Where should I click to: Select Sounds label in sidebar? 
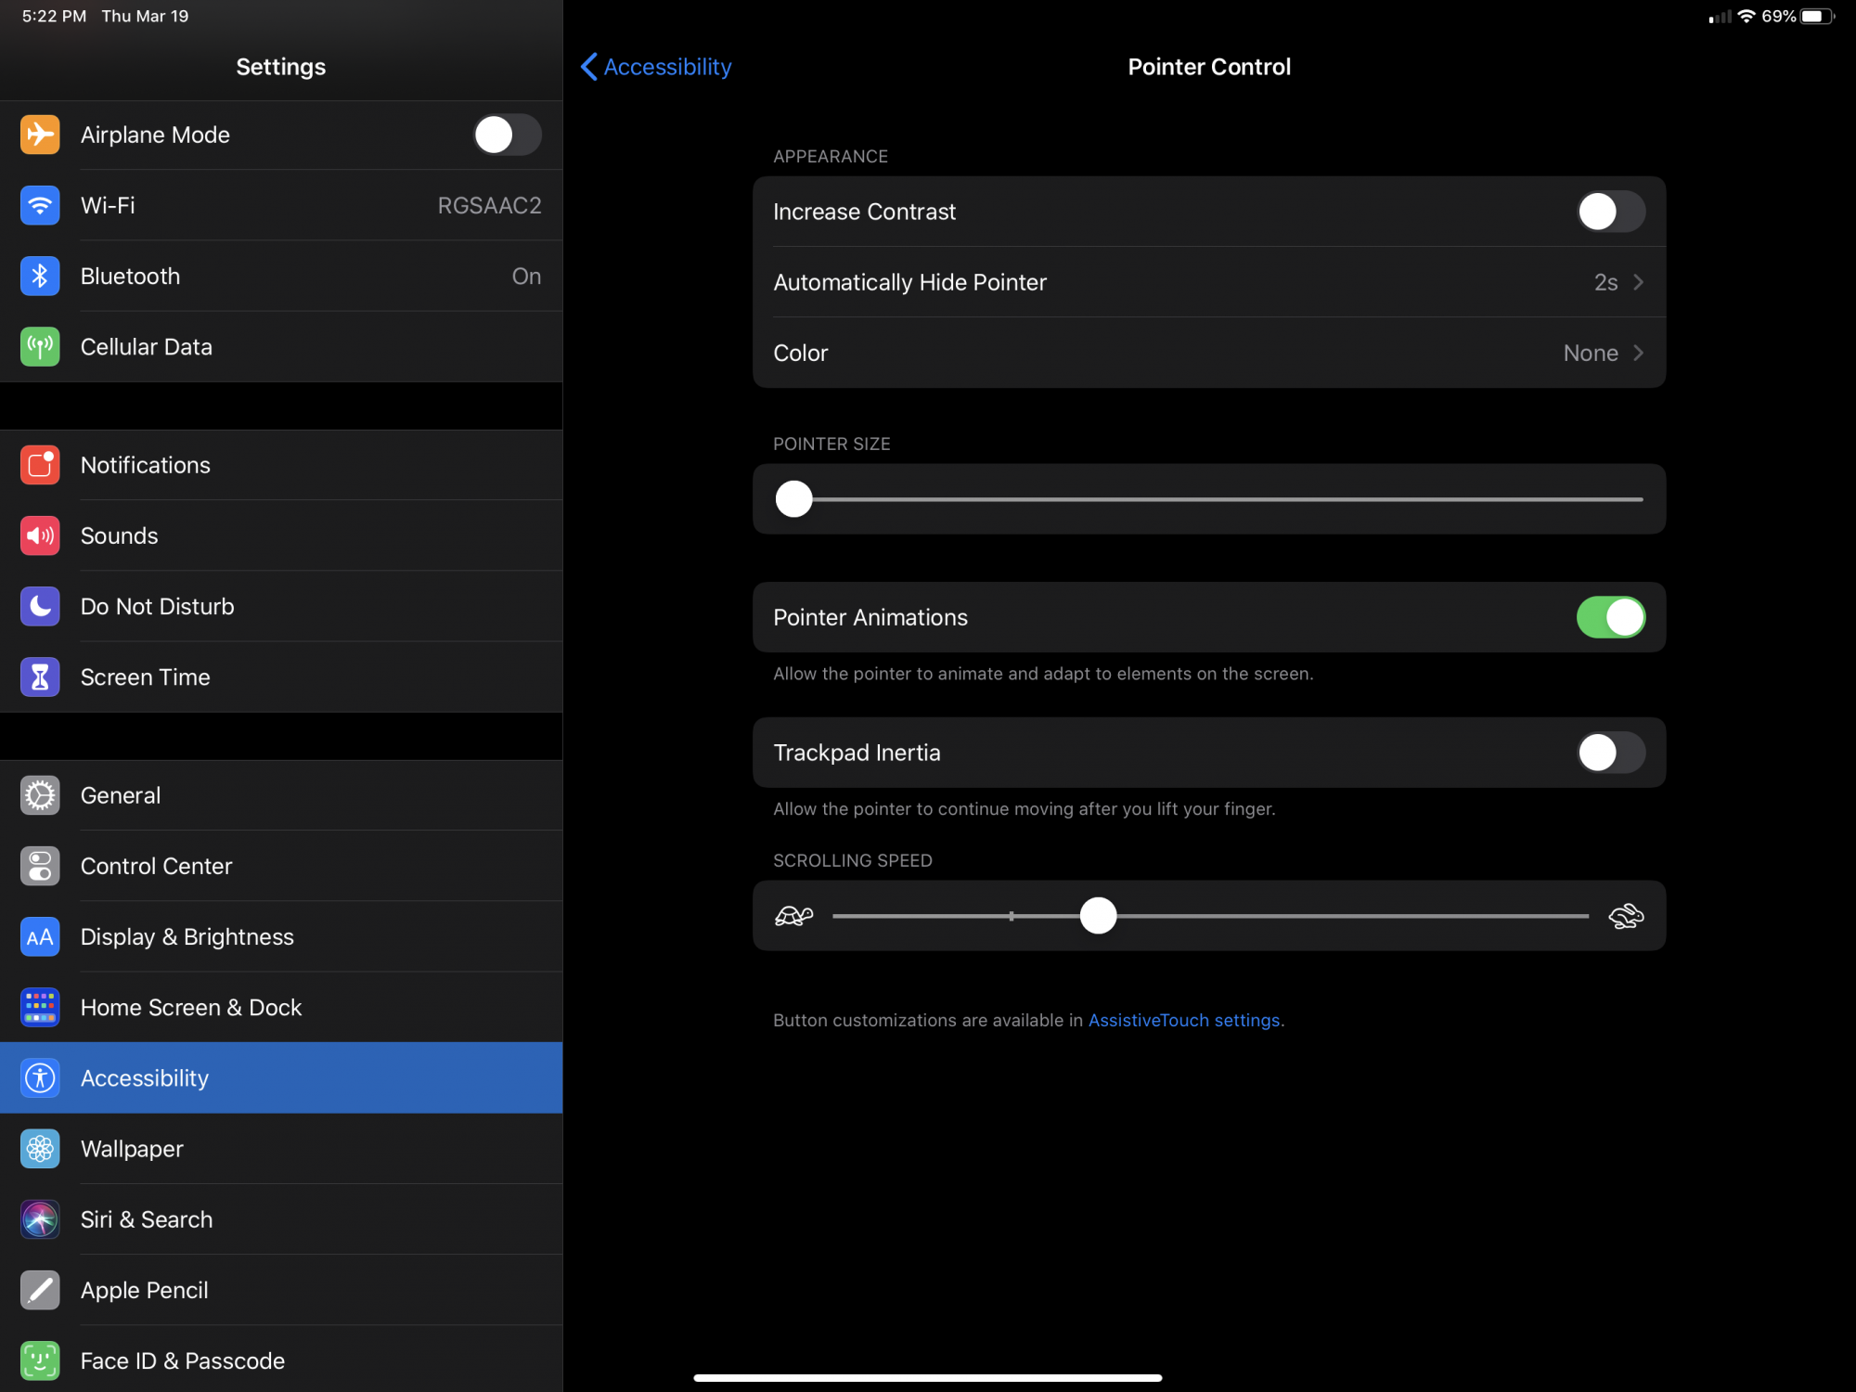(x=119, y=535)
